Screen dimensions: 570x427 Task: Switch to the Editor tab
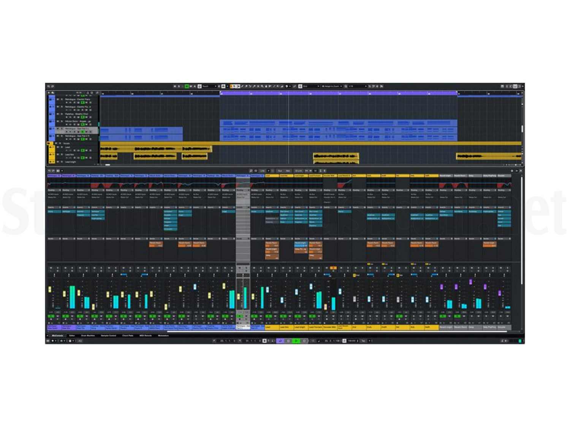71,336
